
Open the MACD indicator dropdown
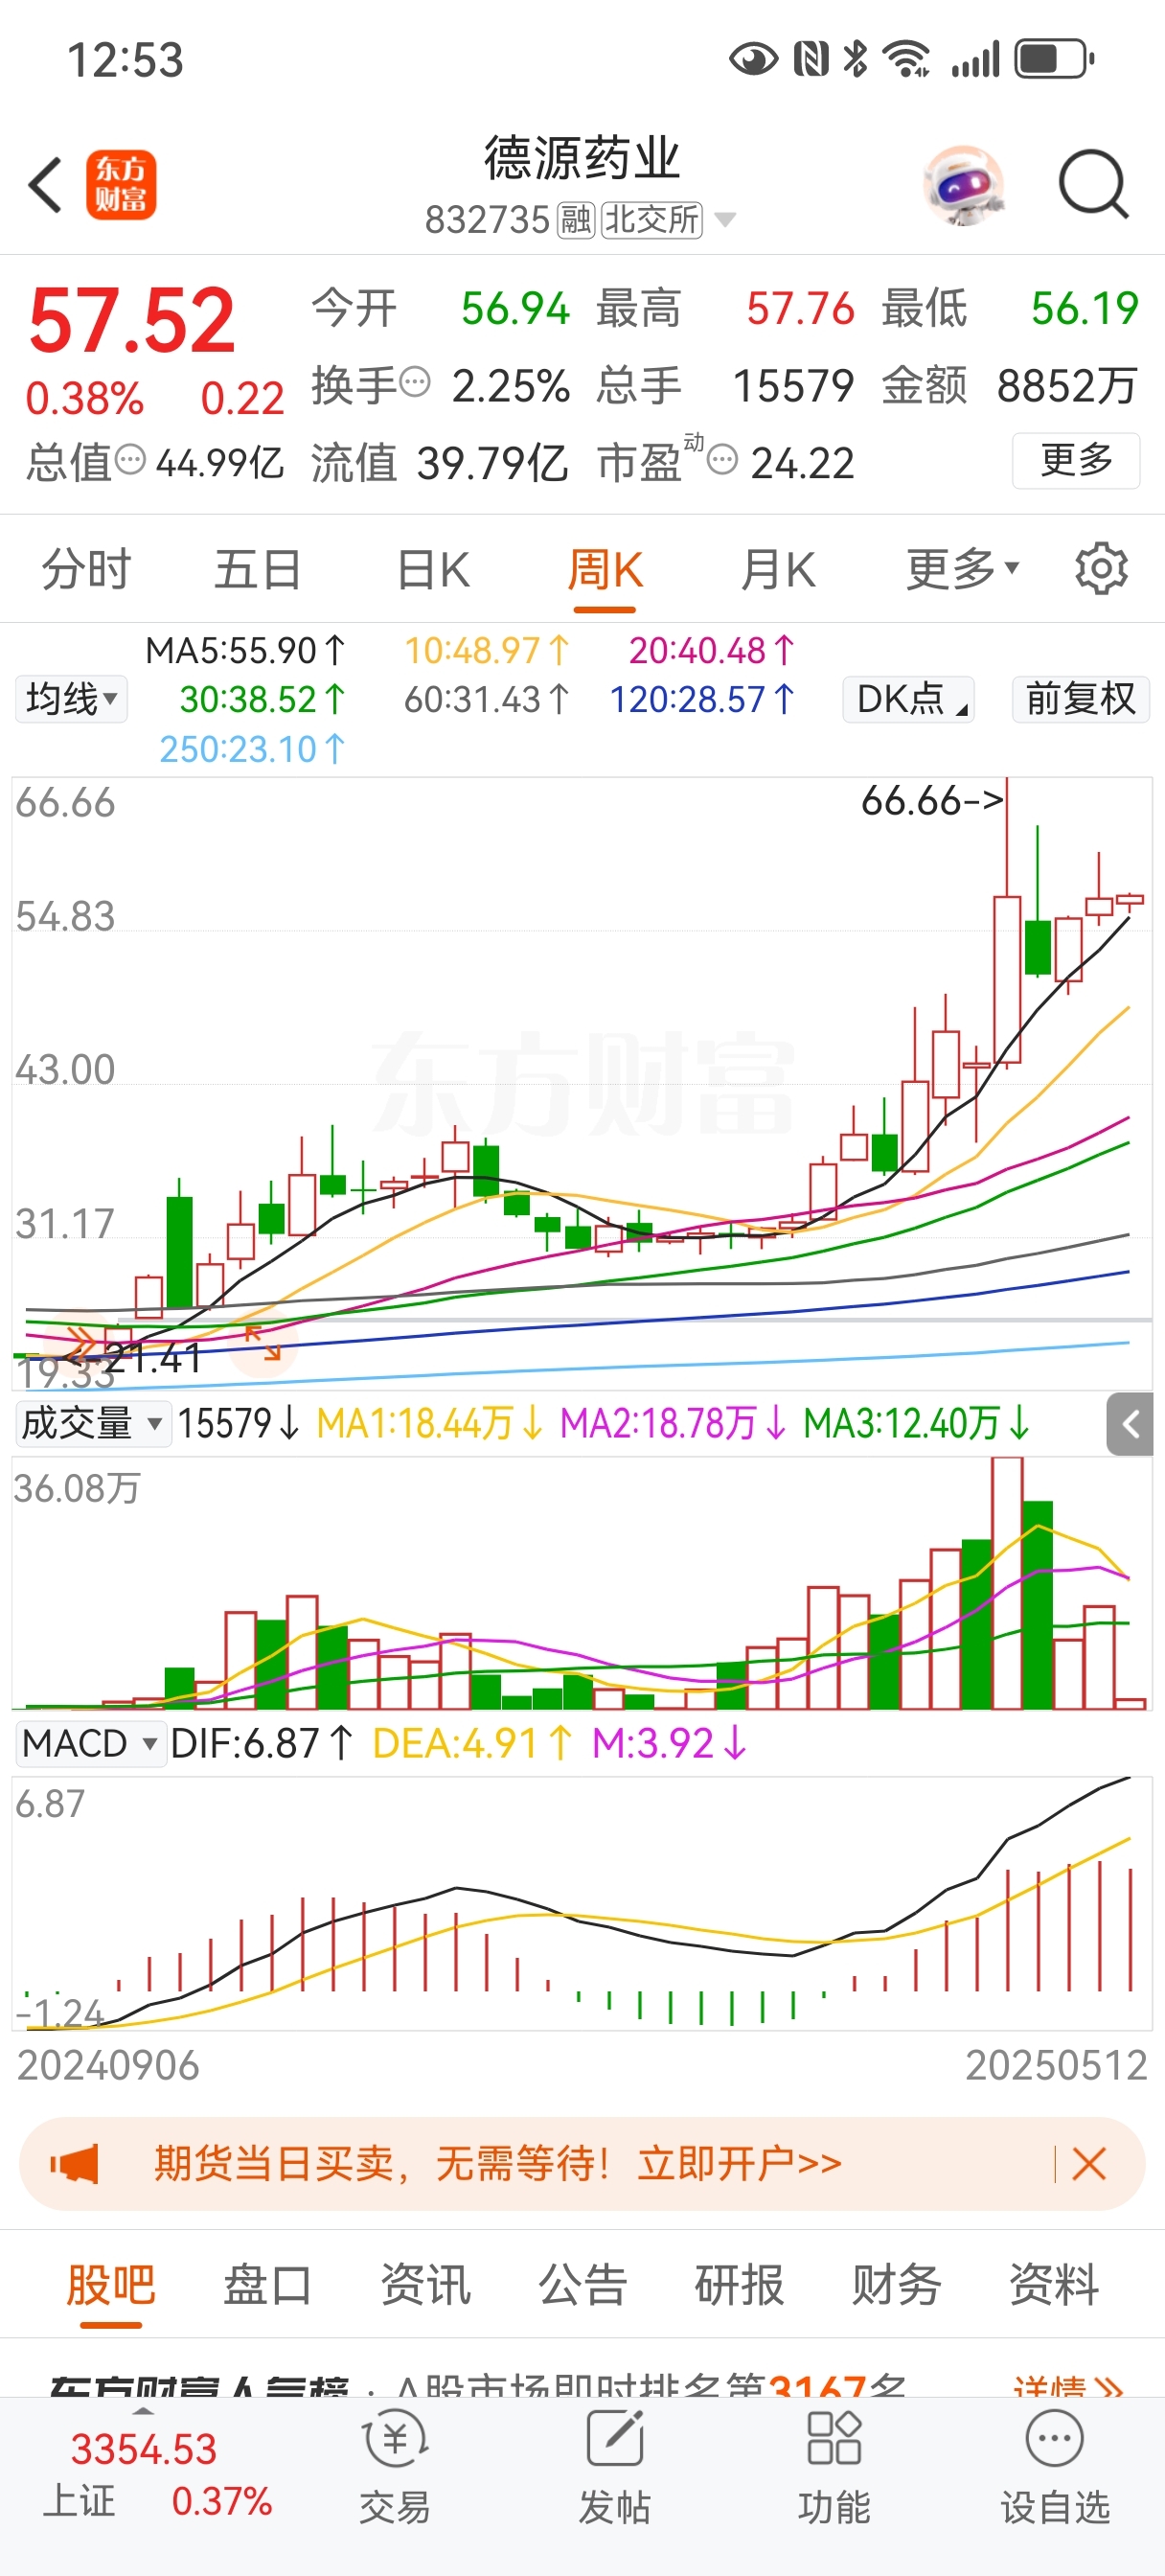(90, 1743)
